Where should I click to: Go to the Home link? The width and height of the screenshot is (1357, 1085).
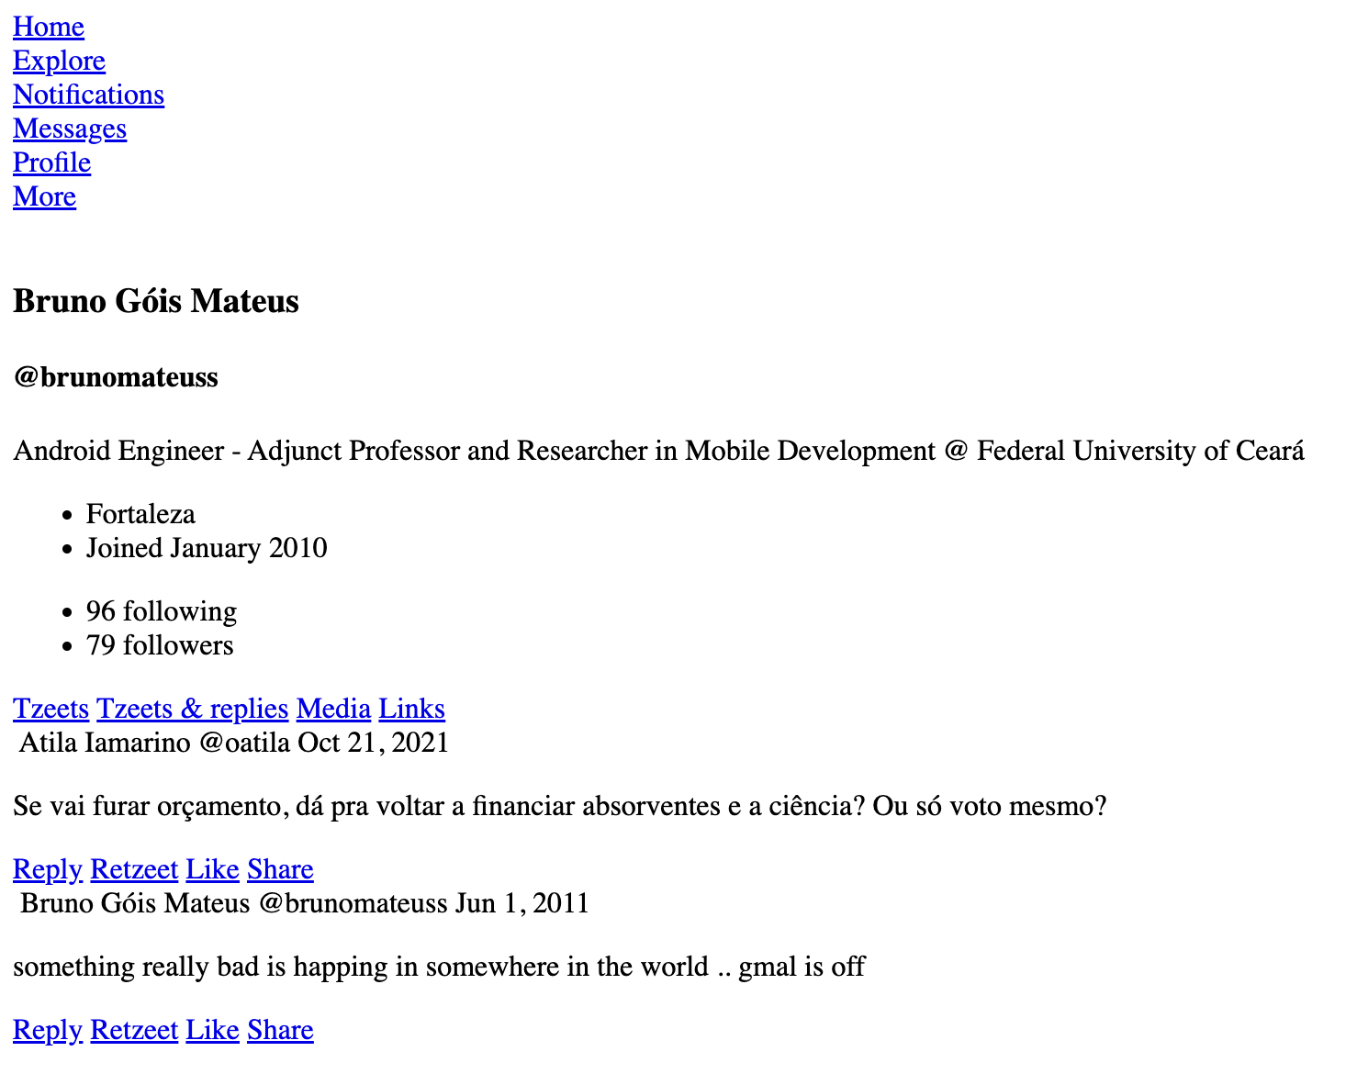coord(48,27)
